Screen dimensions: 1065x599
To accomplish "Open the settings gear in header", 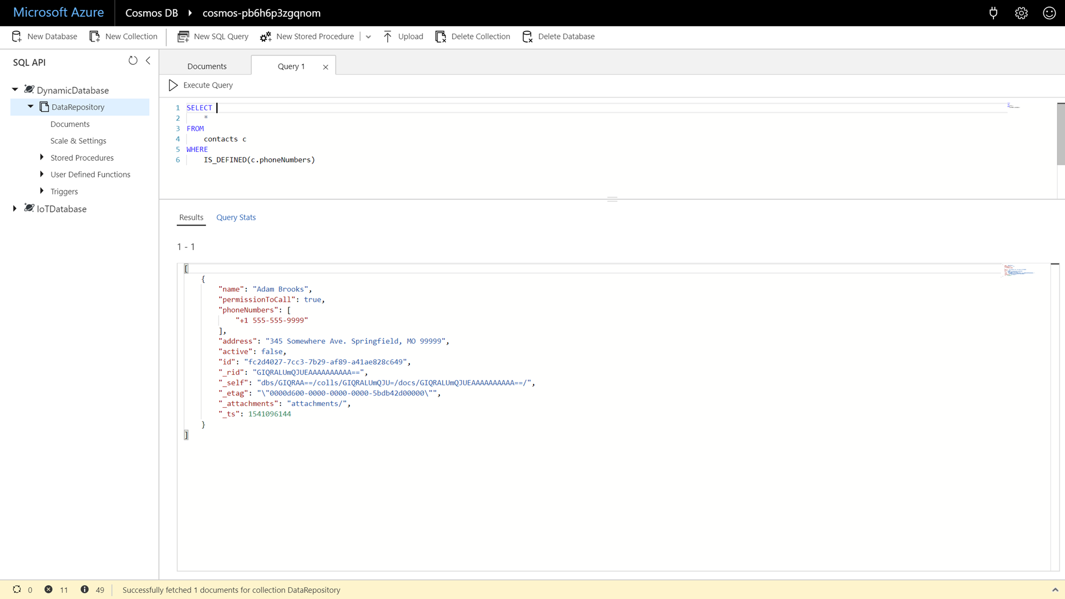I will [x=1021, y=13].
